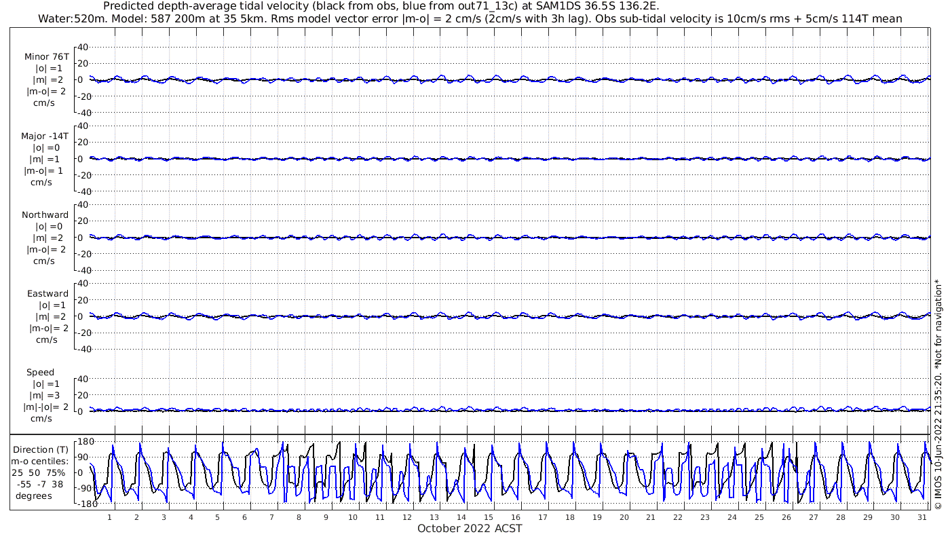Click the '25 50 75%' centile header
This screenshot has width=950, height=543.
coord(39,473)
